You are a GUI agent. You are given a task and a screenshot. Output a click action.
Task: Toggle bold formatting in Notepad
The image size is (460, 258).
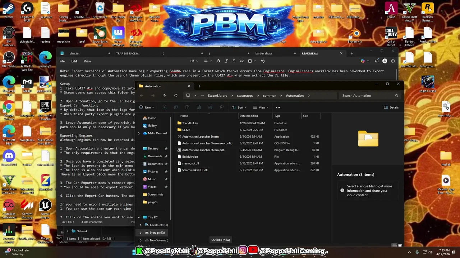[218, 61]
